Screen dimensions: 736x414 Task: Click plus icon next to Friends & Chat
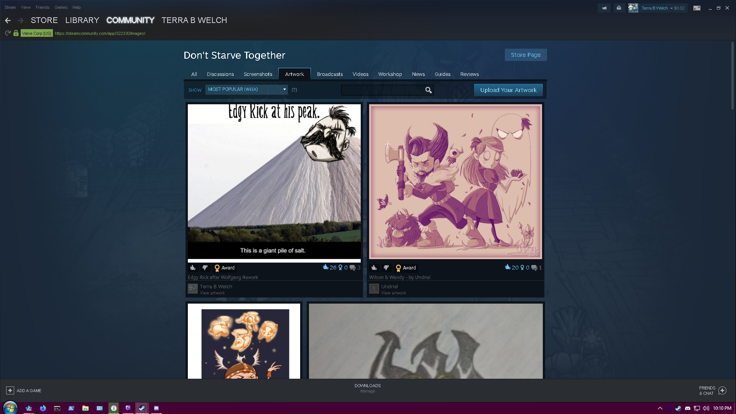tap(722, 391)
